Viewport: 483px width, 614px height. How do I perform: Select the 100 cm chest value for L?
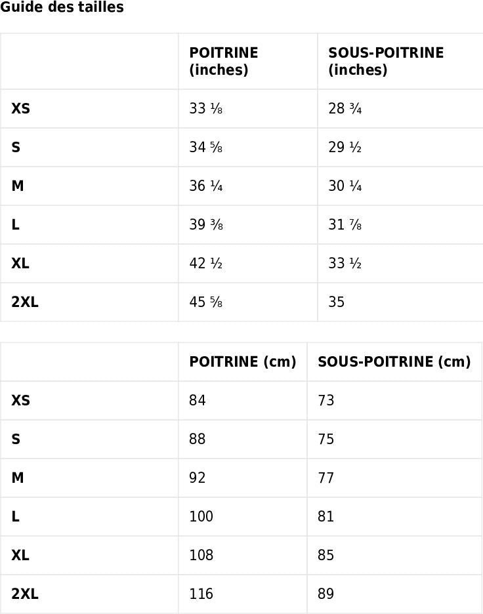tap(201, 516)
